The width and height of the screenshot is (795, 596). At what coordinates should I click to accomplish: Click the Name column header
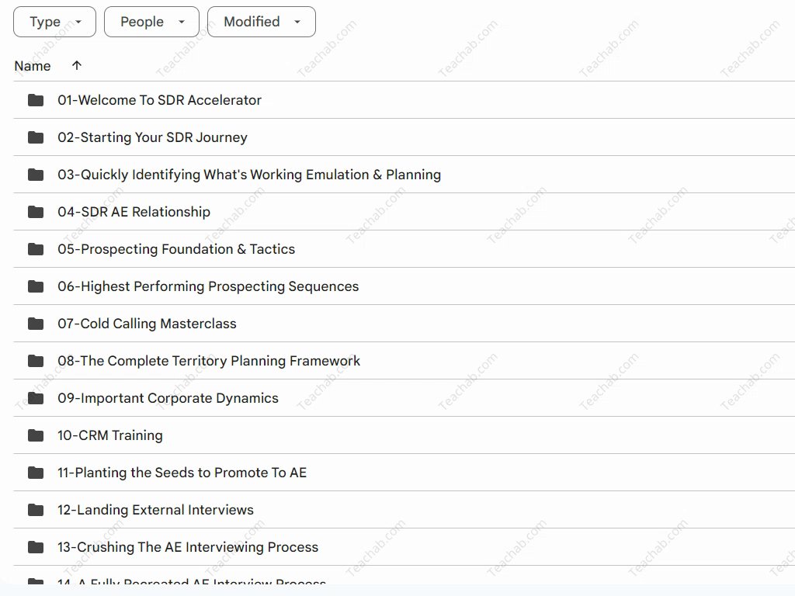pyautogui.click(x=33, y=66)
